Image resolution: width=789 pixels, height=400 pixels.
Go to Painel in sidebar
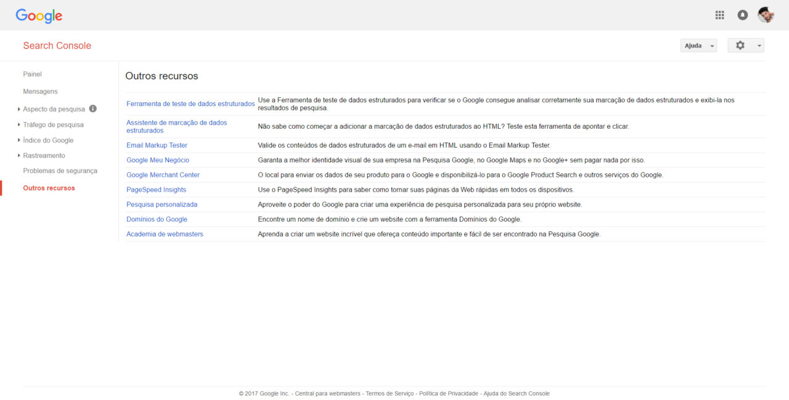tap(33, 74)
